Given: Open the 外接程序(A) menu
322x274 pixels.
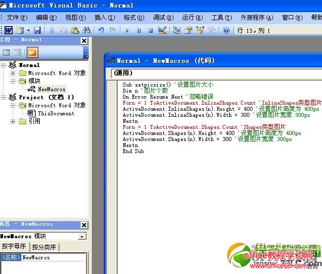Looking at the screenshot, I should pos(257,18).
